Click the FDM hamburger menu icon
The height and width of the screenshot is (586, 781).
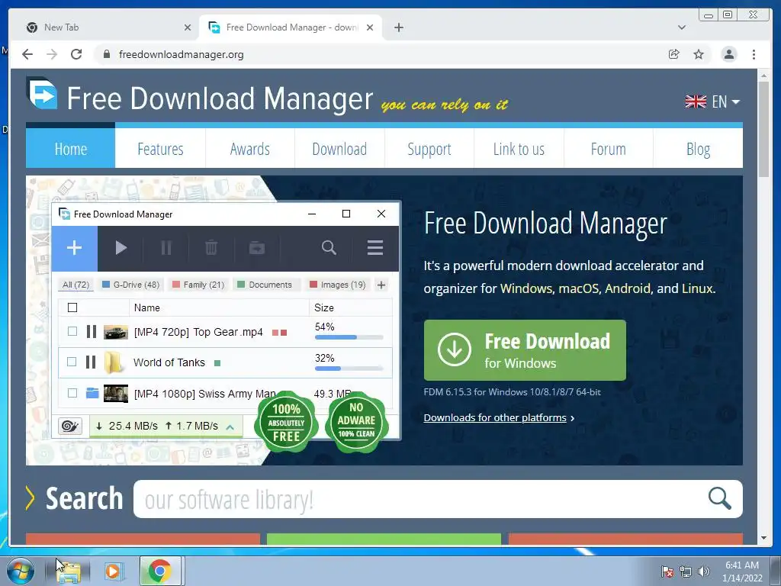375,248
